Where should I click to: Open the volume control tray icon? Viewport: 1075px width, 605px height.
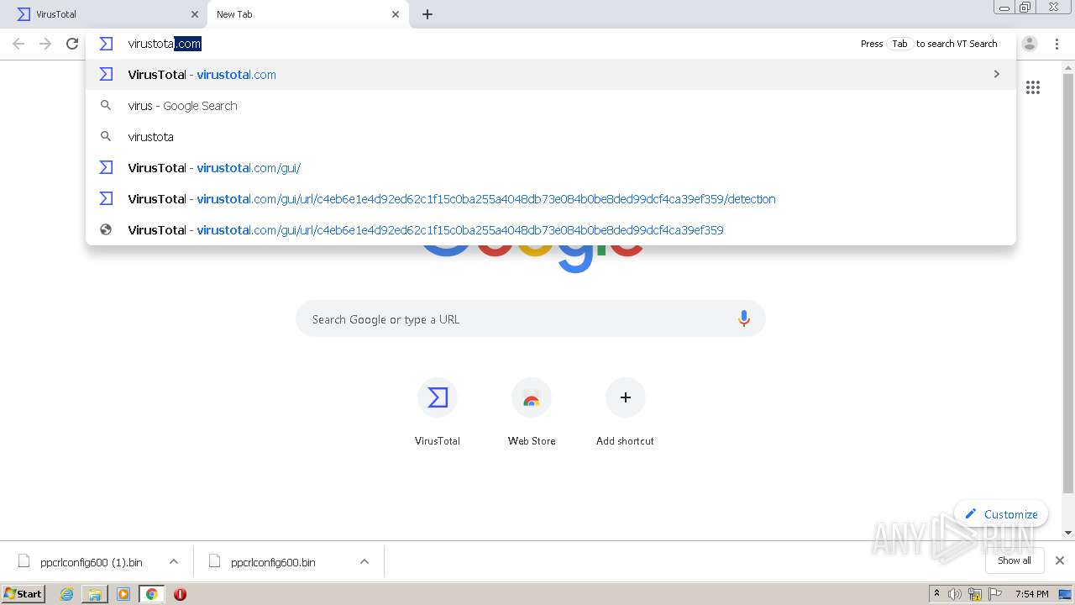point(955,594)
